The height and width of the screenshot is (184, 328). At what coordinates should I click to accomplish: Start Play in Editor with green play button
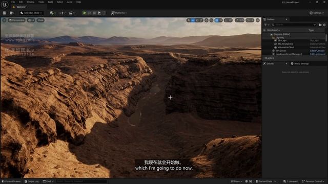tap(85, 13)
